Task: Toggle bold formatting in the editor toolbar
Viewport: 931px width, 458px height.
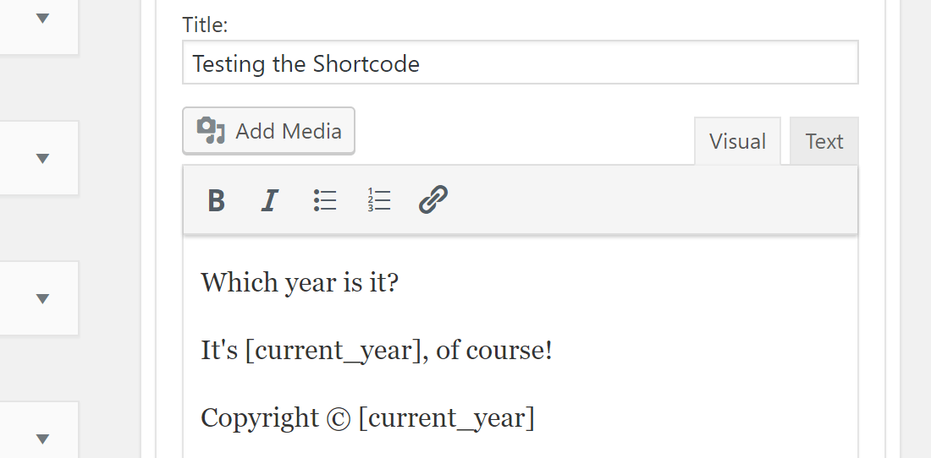Action: [x=217, y=200]
